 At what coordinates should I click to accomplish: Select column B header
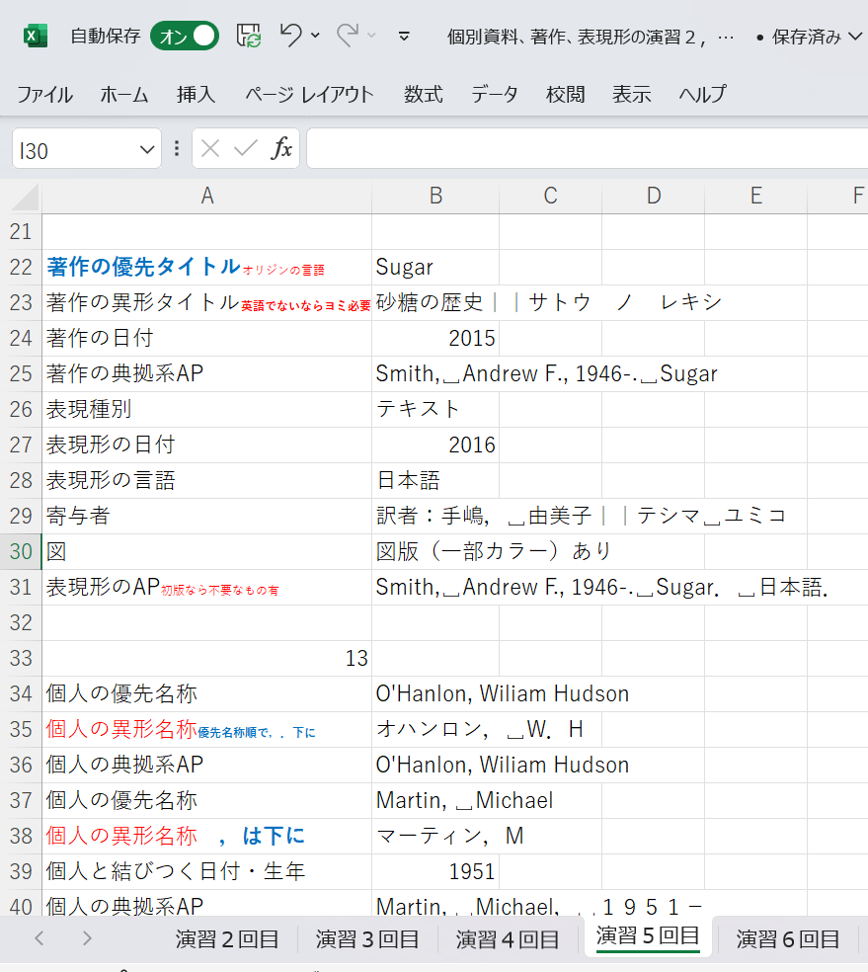pyautogui.click(x=435, y=196)
